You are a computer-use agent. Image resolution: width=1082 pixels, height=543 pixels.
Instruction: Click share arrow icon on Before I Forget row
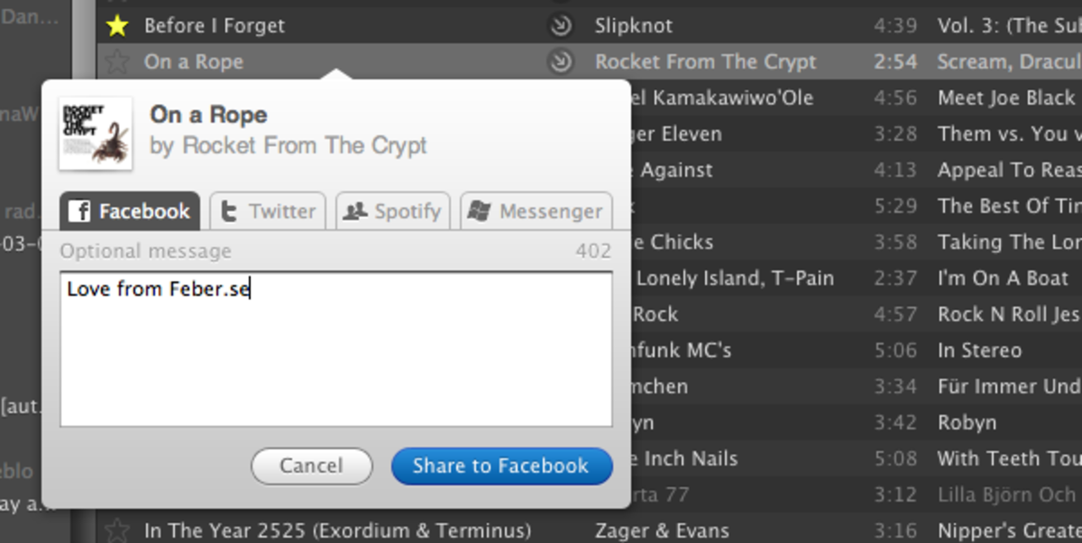tap(560, 26)
